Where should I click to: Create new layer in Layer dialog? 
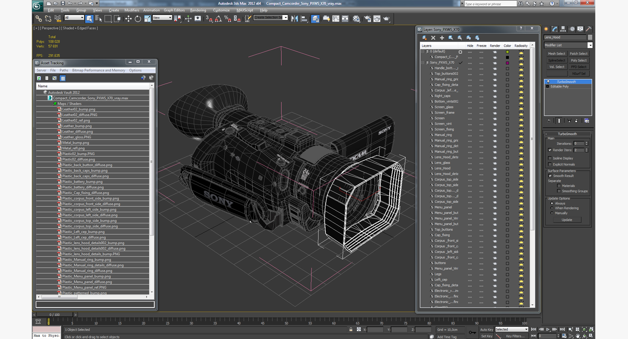point(424,38)
